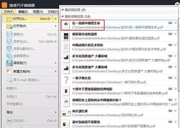
Task: Open recent file 多文化民族遗产 大庸府城 in 软件 folder
Action: [x=119, y=58]
